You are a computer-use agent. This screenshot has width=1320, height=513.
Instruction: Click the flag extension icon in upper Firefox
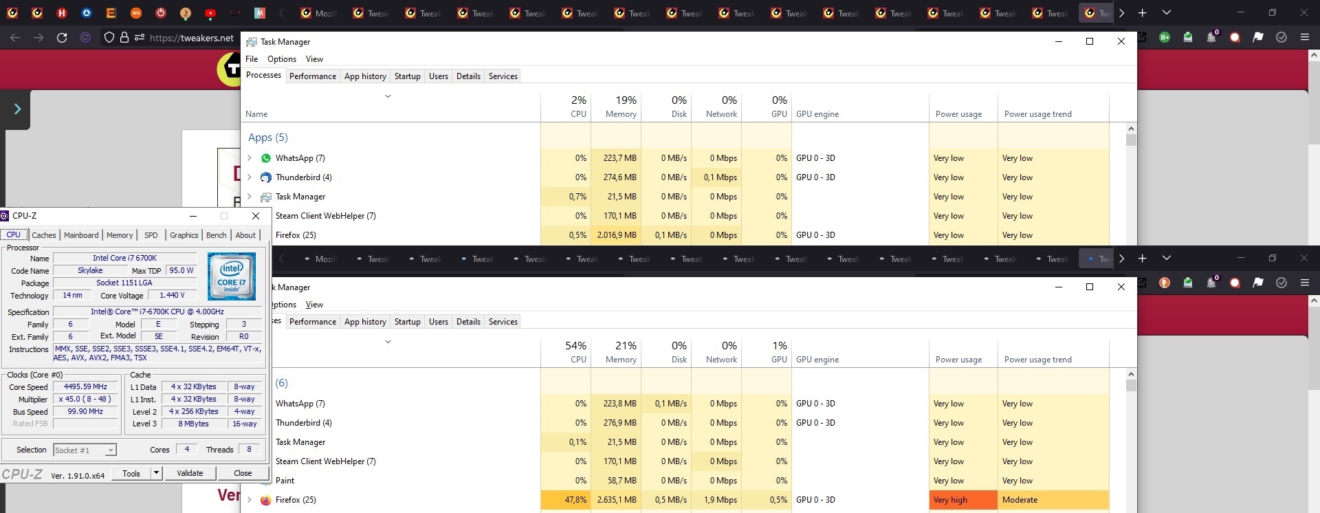tap(1258, 38)
